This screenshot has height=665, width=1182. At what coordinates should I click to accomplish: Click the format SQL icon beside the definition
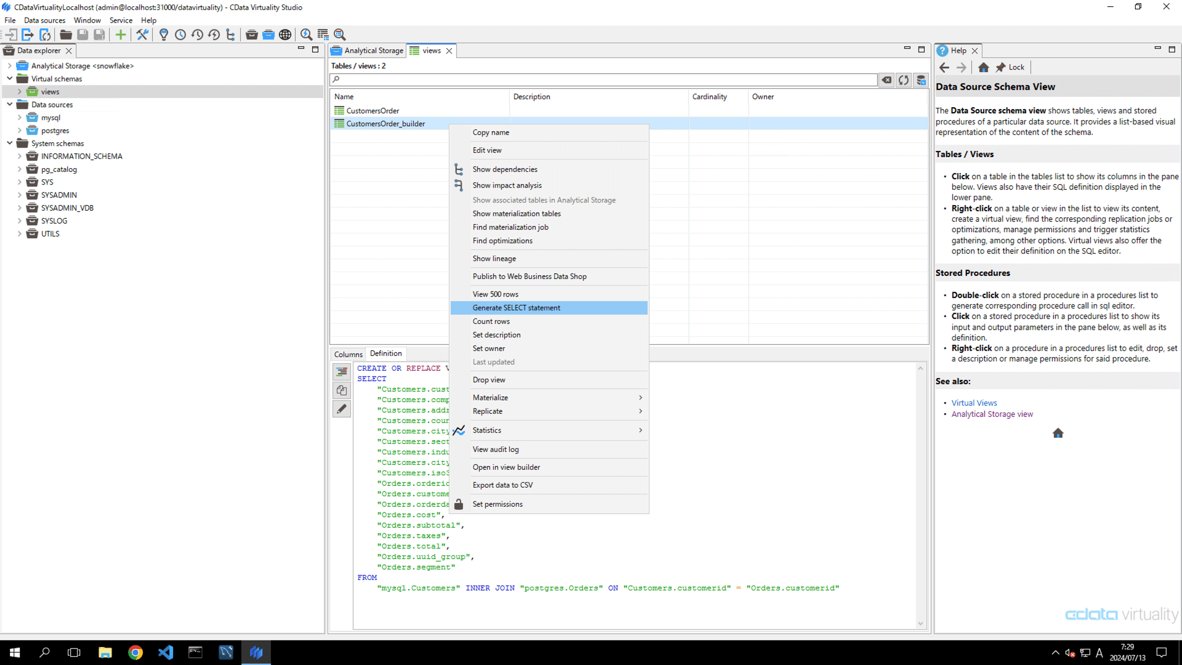(342, 371)
